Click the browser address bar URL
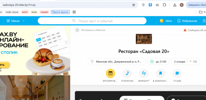The height and width of the screenshot is (100, 206). [x=19, y=5]
